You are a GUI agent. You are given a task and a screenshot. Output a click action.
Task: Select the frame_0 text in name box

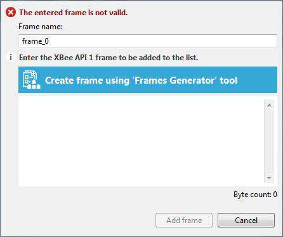[36, 41]
